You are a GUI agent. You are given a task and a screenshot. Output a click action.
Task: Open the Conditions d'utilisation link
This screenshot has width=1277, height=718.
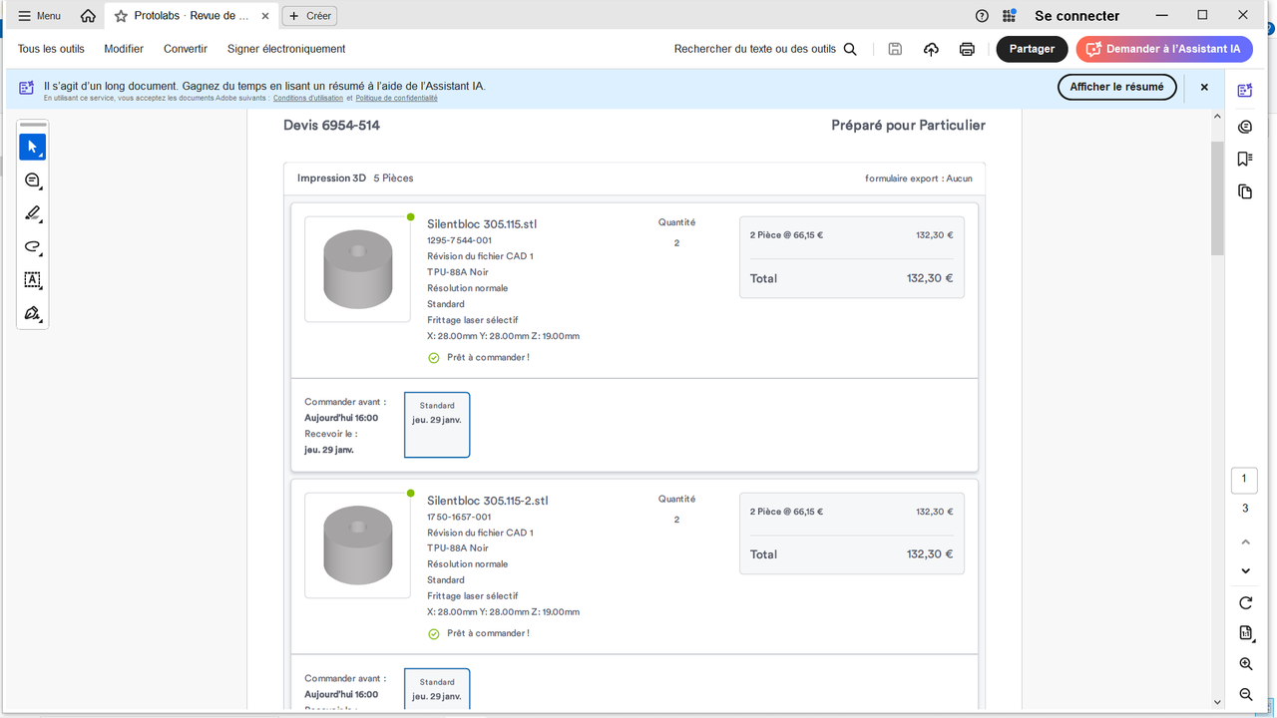point(308,98)
